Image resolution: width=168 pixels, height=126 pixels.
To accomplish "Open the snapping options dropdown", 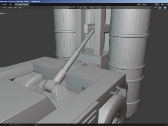I will [88, 8].
